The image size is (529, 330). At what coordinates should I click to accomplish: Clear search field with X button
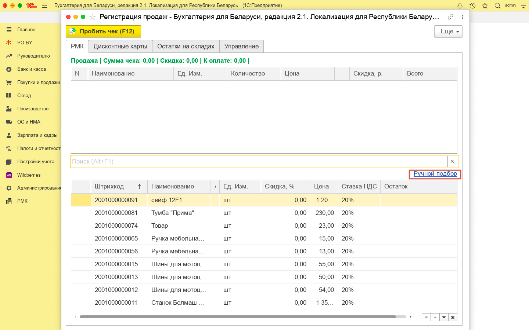(x=452, y=161)
